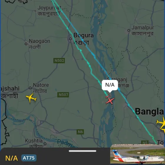Tap the yellow airplane near Natore
Image resolution: width=165 pixels, height=165 pixels.
[31, 98]
